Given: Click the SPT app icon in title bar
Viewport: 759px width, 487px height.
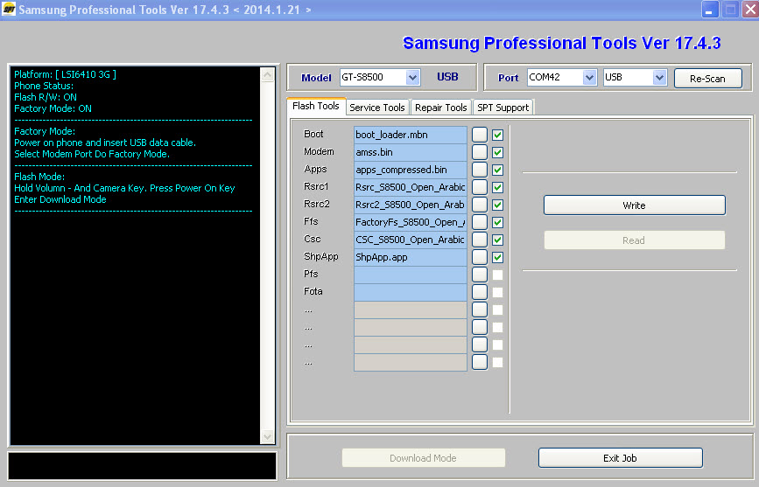Looking at the screenshot, I should (x=9, y=9).
